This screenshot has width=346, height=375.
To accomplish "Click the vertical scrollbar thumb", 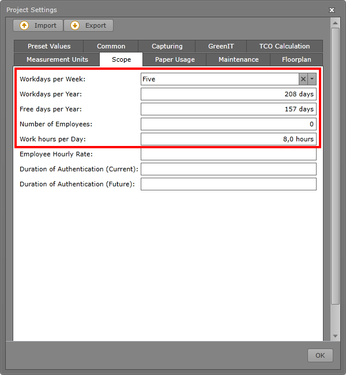I will point(335,166).
